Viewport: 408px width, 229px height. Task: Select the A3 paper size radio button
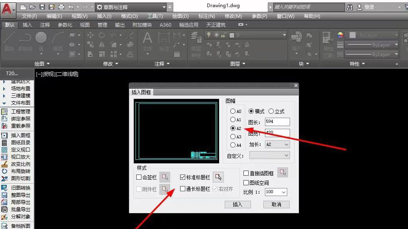(233, 136)
